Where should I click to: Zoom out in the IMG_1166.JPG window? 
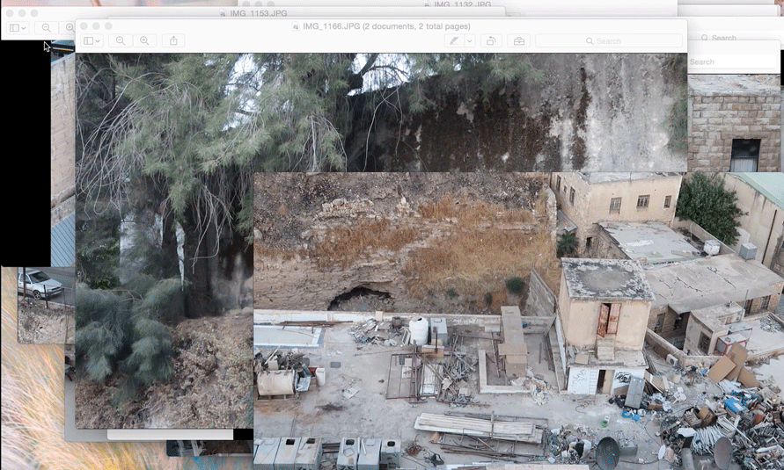[121, 41]
